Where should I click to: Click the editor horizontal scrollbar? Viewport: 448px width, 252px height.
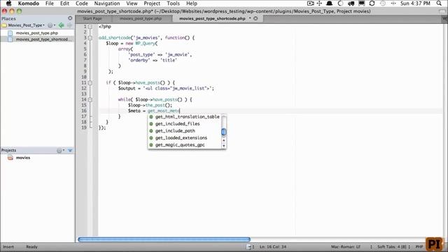[x=164, y=239]
